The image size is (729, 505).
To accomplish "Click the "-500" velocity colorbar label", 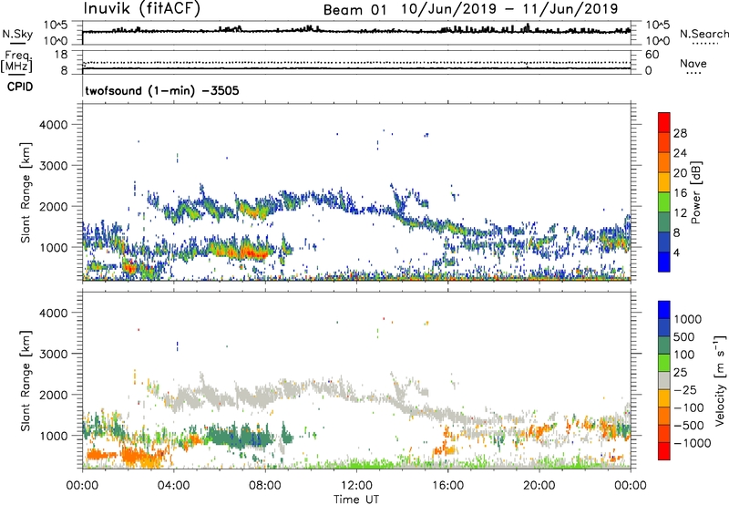I will click(689, 426).
